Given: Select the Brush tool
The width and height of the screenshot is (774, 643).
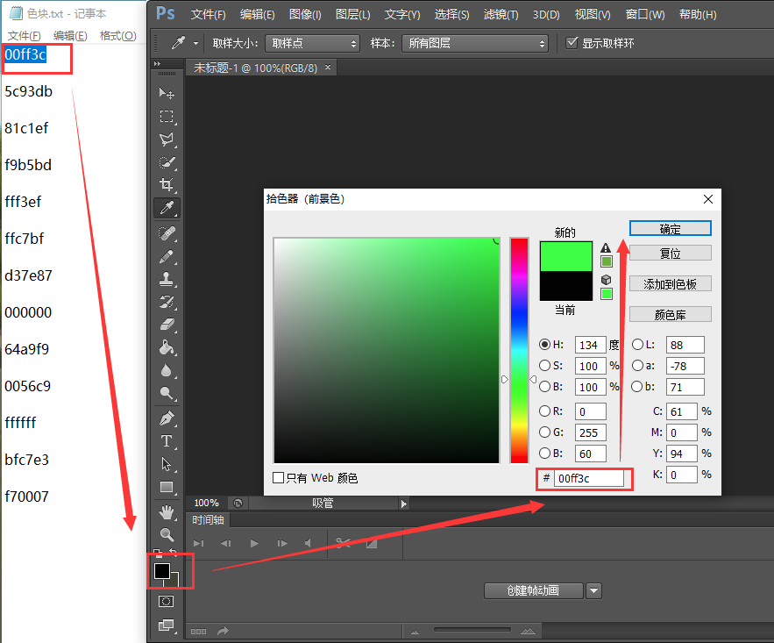Looking at the screenshot, I should (x=167, y=257).
